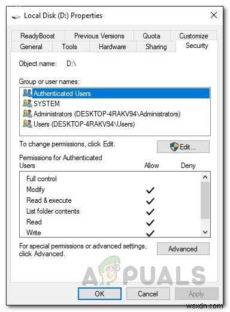Open the ReadyBoost tab
Viewport: 230px width, 312px height.
38,36
